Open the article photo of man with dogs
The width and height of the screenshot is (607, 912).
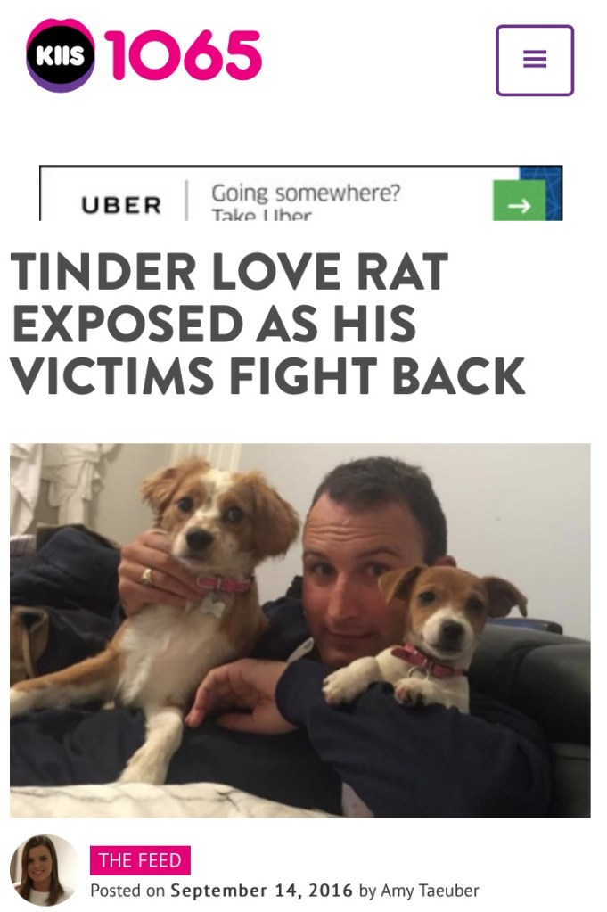[300, 630]
